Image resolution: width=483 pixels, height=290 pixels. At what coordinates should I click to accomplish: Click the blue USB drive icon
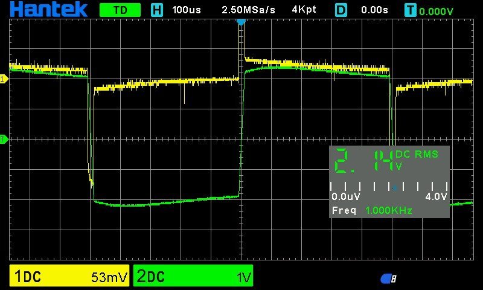coord(388,279)
